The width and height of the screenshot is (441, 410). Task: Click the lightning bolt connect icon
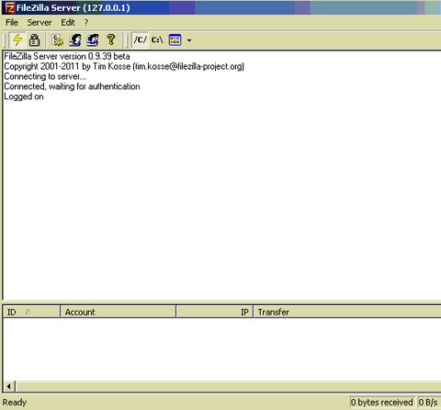(17, 40)
